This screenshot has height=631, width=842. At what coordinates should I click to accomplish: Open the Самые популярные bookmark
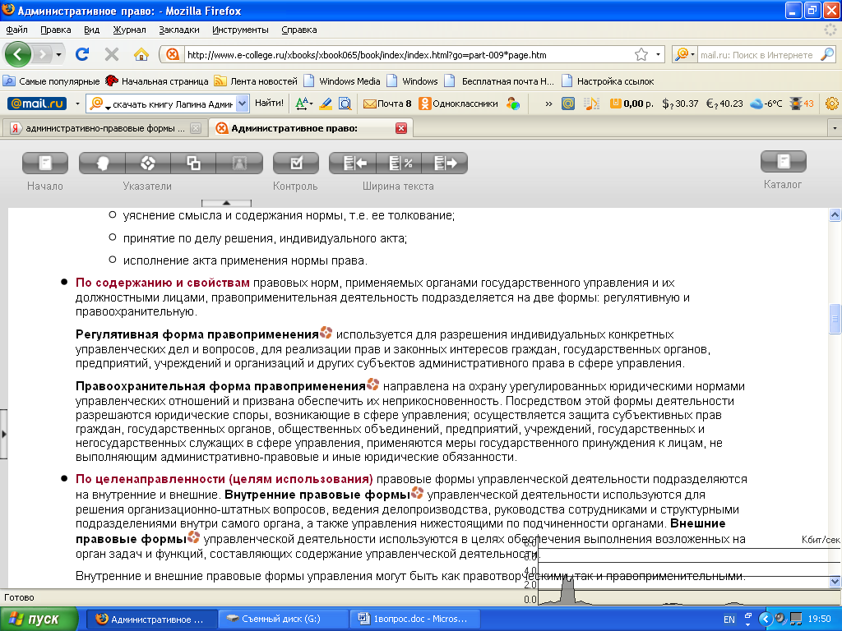[52, 81]
